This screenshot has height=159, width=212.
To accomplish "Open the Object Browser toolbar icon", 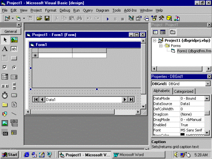I will click(154, 18).
